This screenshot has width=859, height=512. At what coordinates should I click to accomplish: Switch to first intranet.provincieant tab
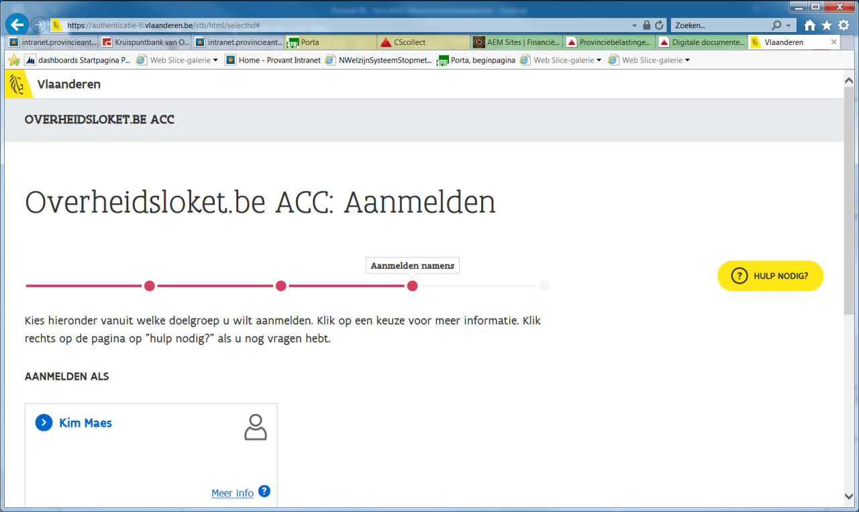click(x=52, y=42)
